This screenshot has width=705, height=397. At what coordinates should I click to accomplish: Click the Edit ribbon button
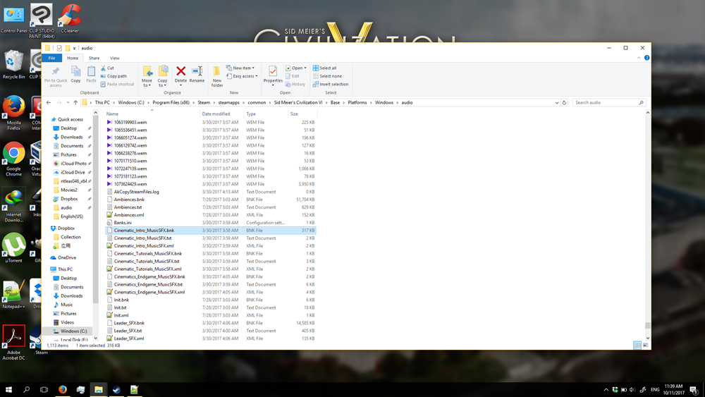point(293,76)
